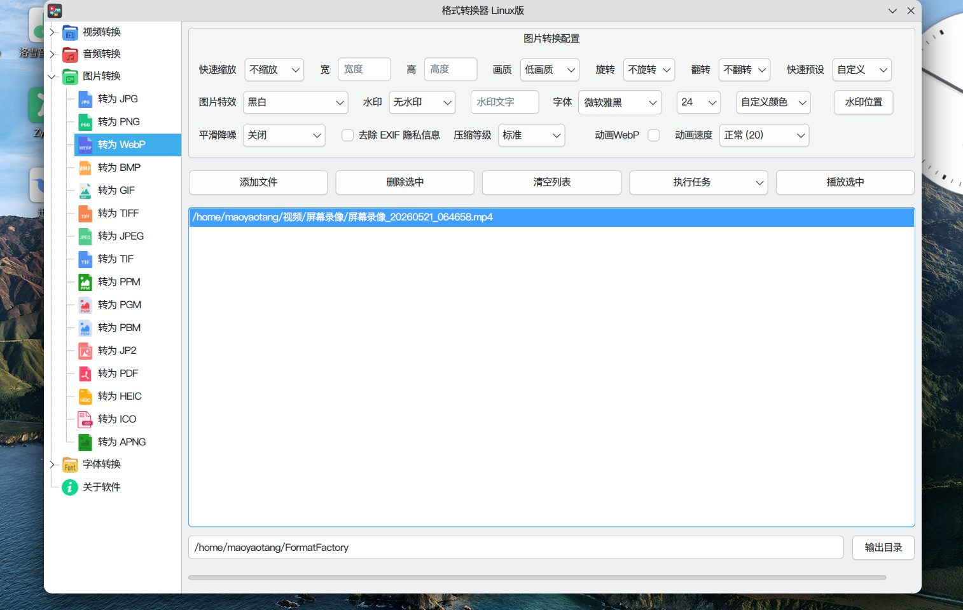Click the PNG file icon
Image resolution: width=963 pixels, height=610 pixels.
point(85,122)
